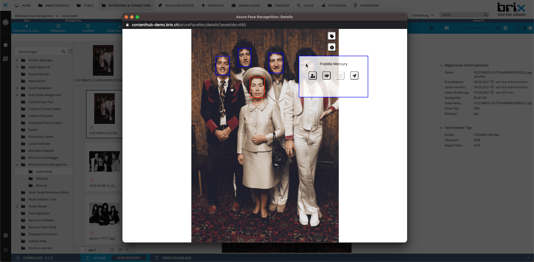534x262 pixels.
Task: Click the refresh icon beside Nachschlagen
Action: [71, 52]
